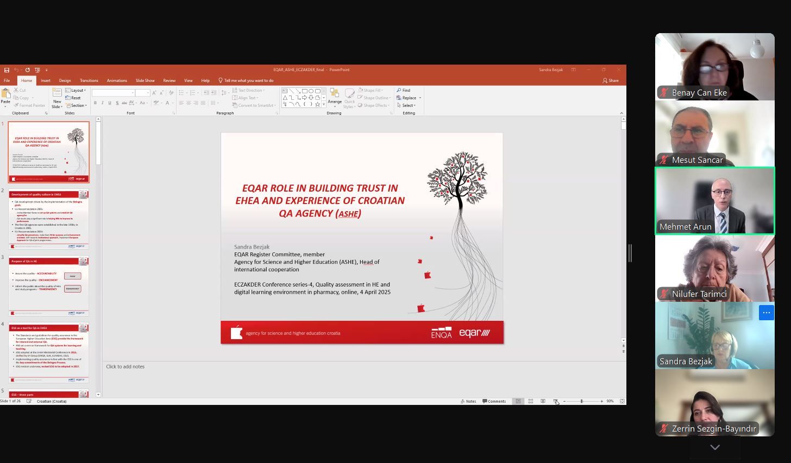The image size is (791, 463).
Task: Open the Slide Show tab
Action: click(145, 80)
